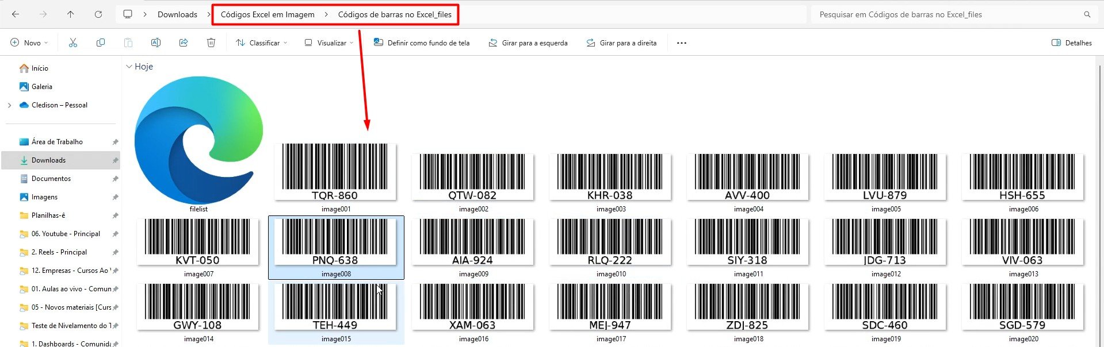Image resolution: width=1104 pixels, height=347 pixels.
Task: Select image020 barcode SGD-579
Action: tap(1023, 312)
